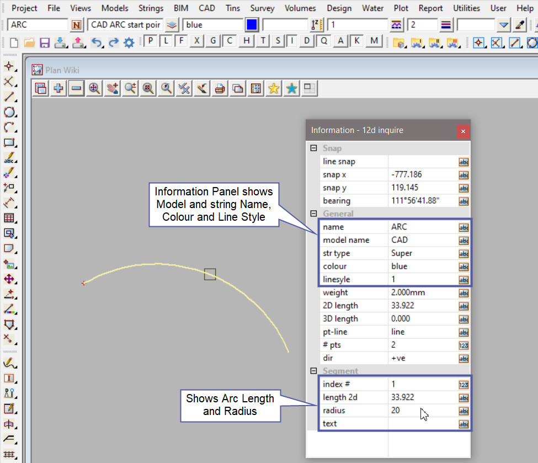Collapse the Segment section expander
The image size is (538, 463).
pos(313,371)
